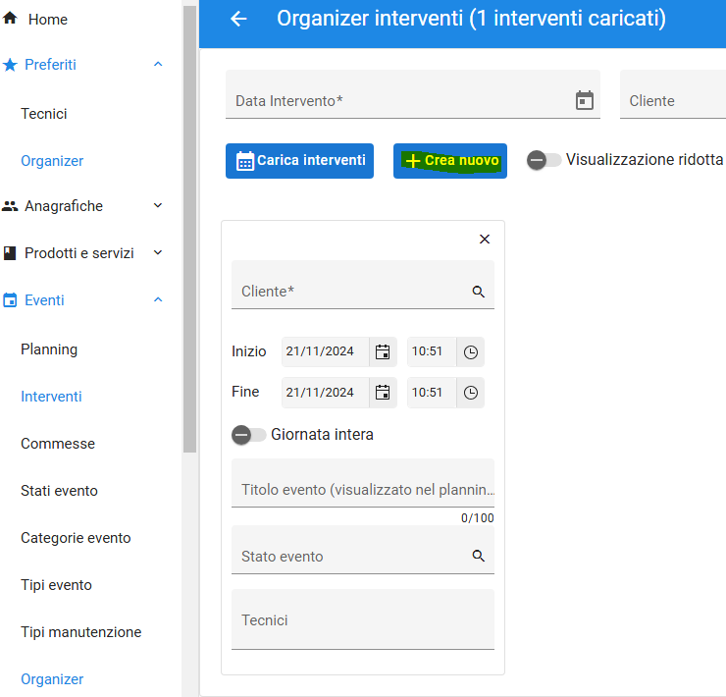Screen dimensions: 726x697
Task: Click the Preferiti label in the sidebar
Action: click(50, 65)
